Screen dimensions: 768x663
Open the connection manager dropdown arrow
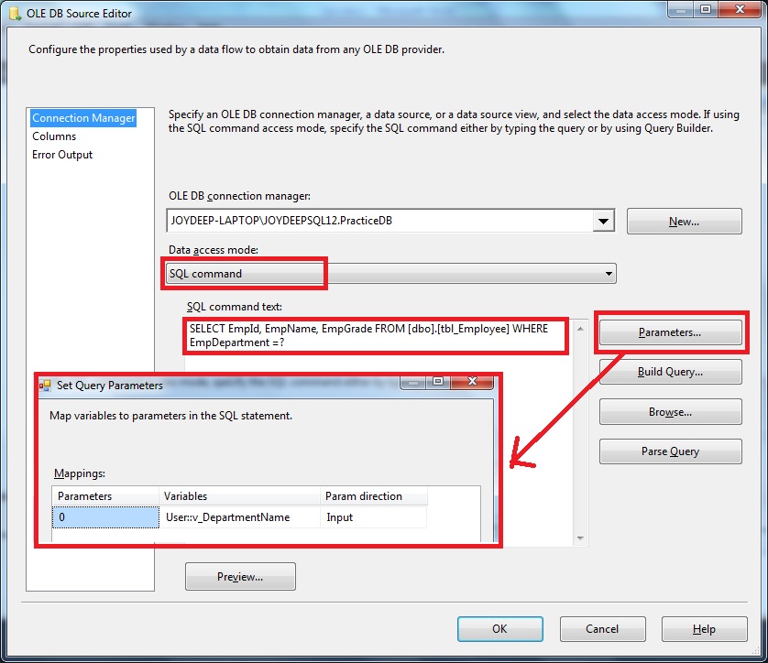(x=604, y=220)
